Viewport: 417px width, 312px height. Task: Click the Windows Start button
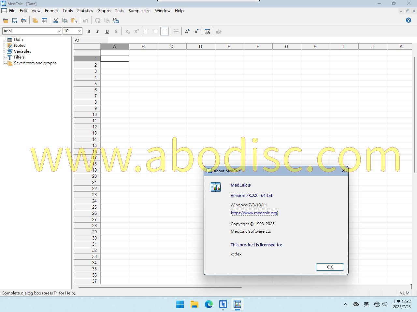point(180,304)
